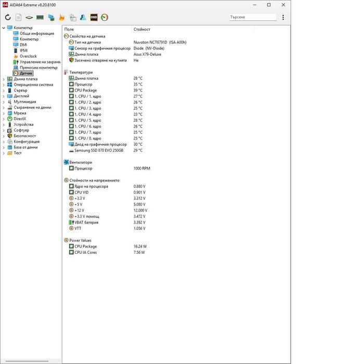
Task: Expand the Дънна платка tree node
Action: pyautogui.click(x=4, y=79)
